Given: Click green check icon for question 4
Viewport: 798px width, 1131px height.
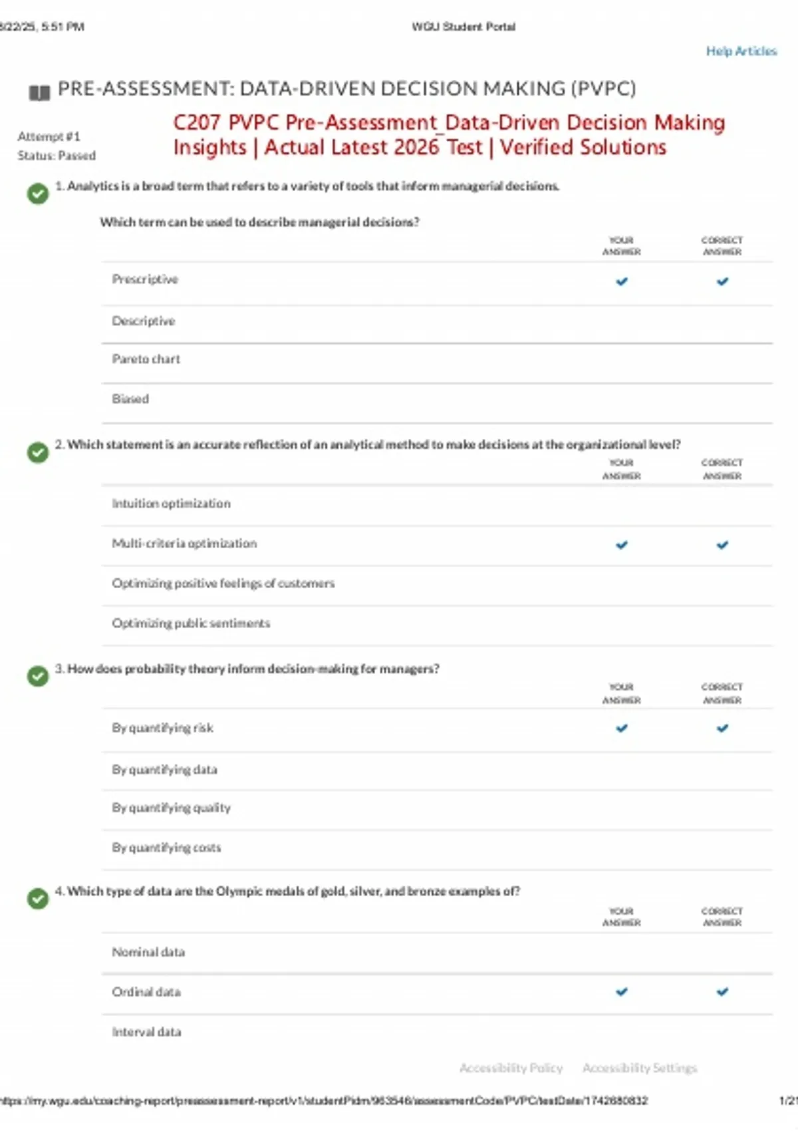Looking at the screenshot, I should (38, 899).
